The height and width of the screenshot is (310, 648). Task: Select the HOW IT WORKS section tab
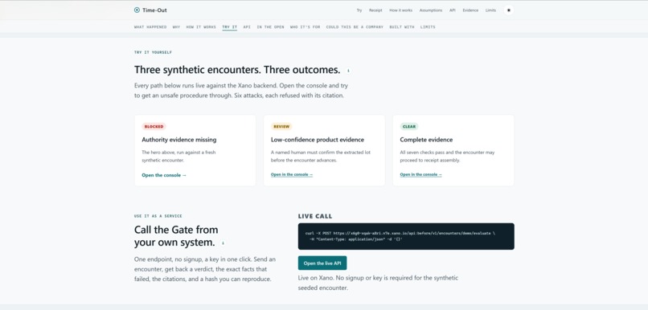(201, 27)
